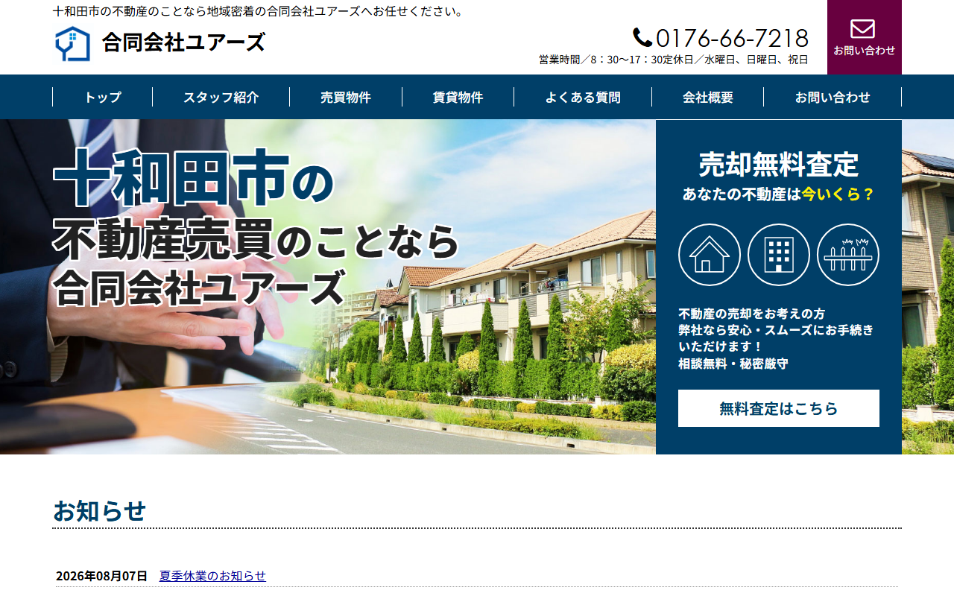Click the 売却無料査定 heading
Screen dimensions: 954x596
coord(779,165)
